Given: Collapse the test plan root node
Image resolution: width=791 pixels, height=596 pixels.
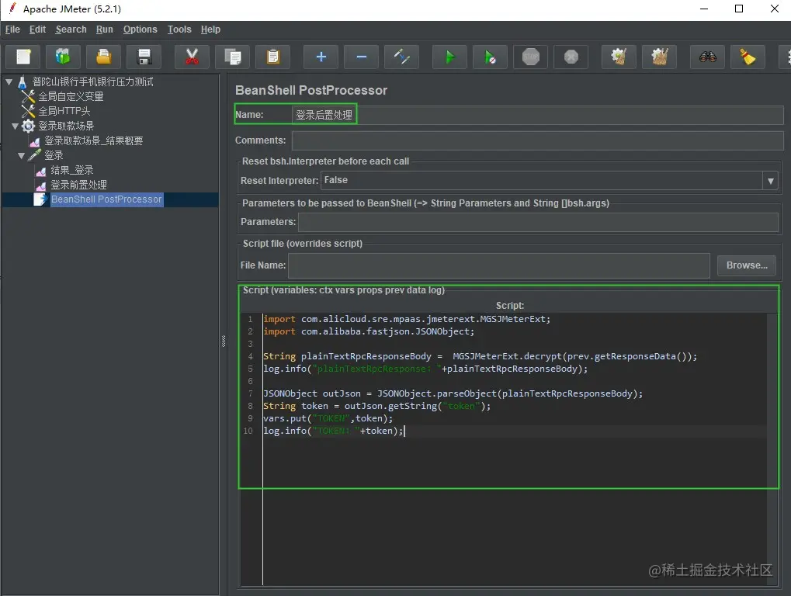Looking at the screenshot, I should [x=9, y=81].
